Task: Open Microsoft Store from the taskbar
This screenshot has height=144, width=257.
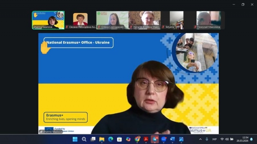Action: click(x=120, y=139)
